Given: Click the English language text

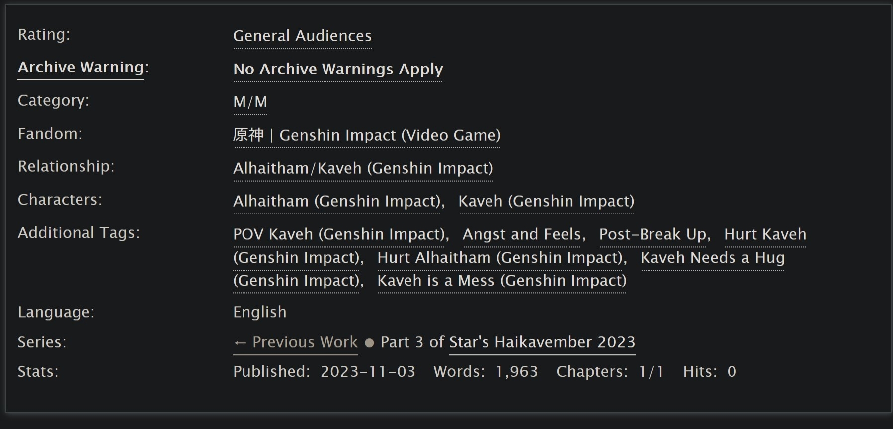Looking at the screenshot, I should 259,312.
